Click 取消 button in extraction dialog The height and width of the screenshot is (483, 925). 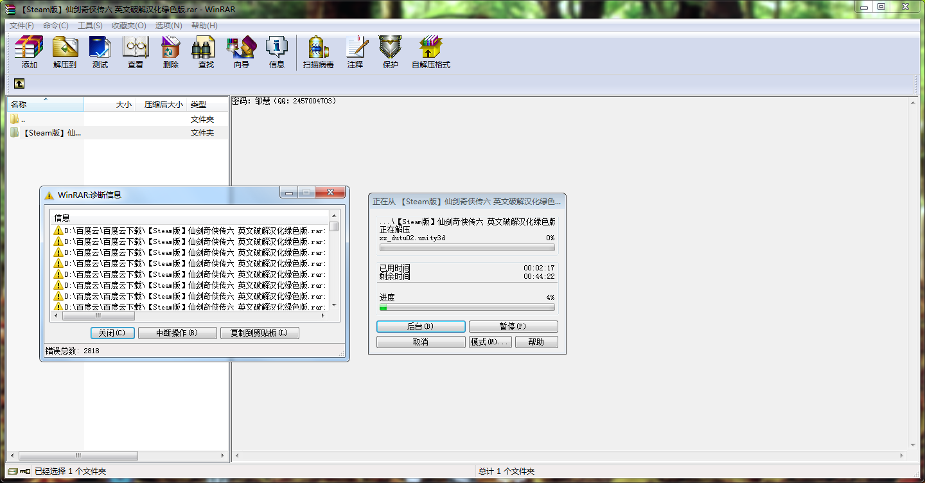[x=421, y=342]
